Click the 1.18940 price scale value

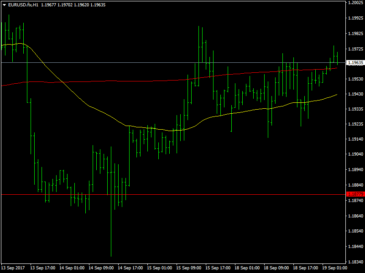coord(355,170)
